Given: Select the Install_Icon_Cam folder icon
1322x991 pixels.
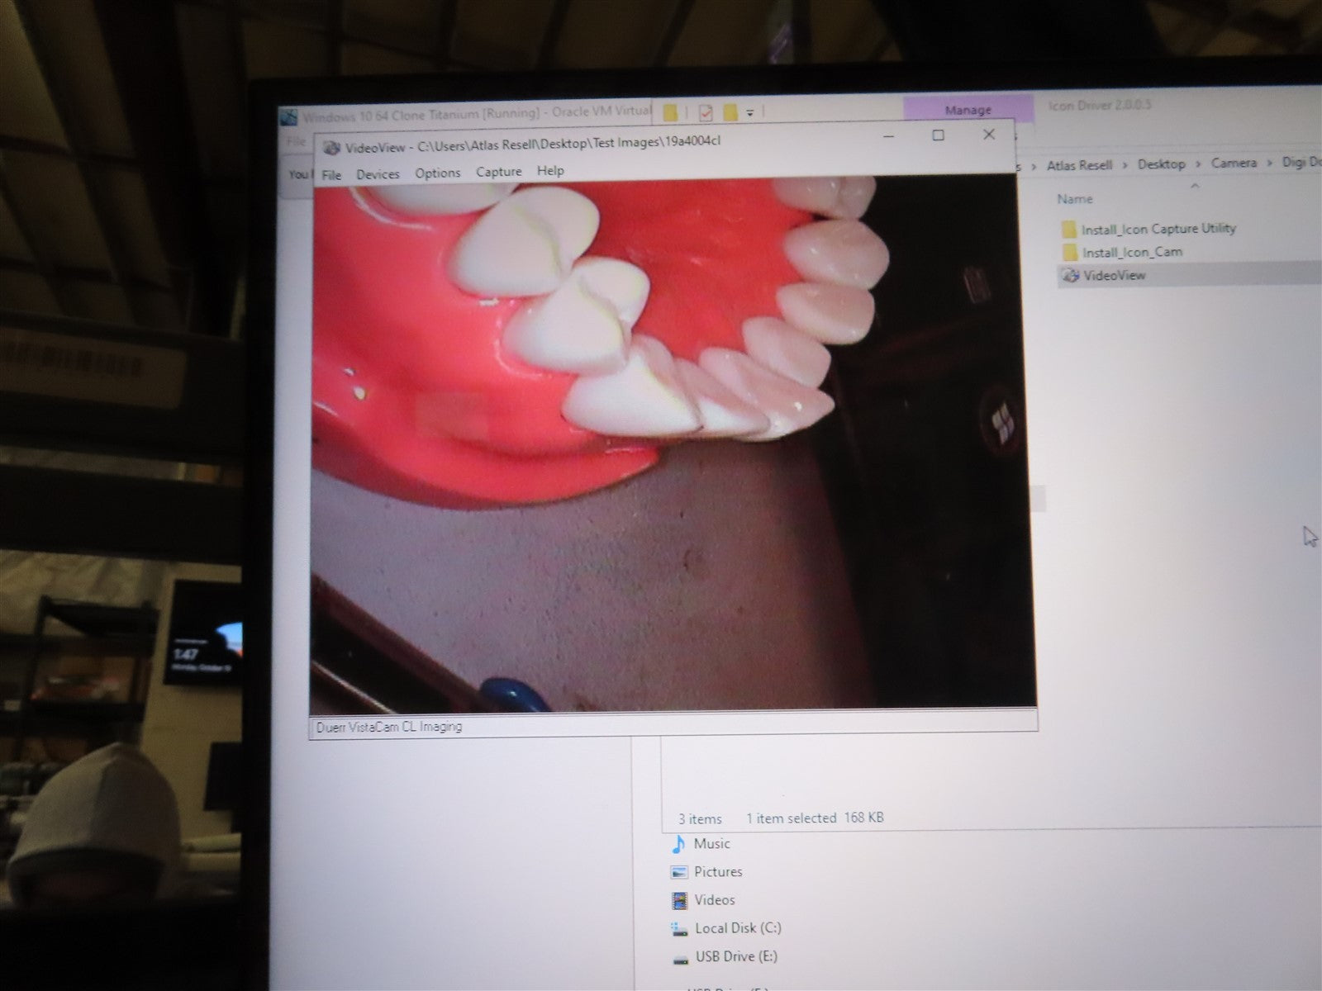Looking at the screenshot, I should tap(1068, 253).
